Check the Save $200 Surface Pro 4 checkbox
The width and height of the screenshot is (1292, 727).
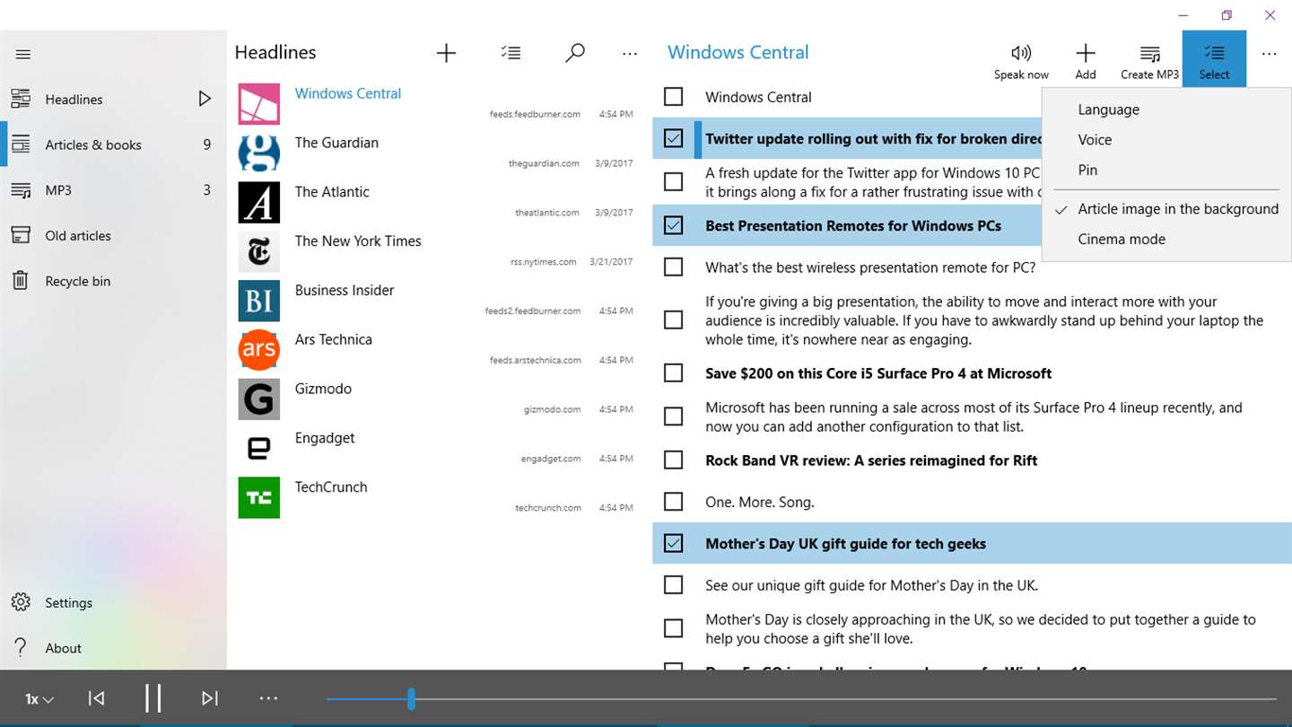tap(673, 372)
